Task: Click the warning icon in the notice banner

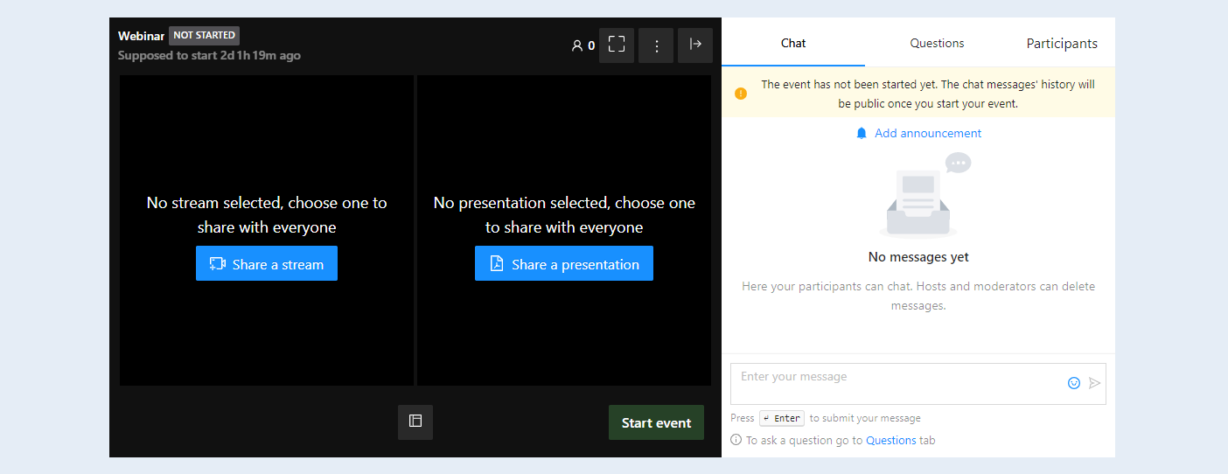Action: 741,94
